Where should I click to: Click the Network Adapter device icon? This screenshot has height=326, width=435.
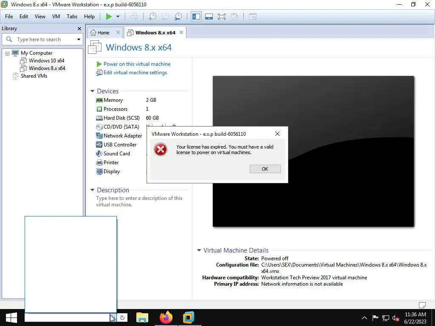pos(99,135)
